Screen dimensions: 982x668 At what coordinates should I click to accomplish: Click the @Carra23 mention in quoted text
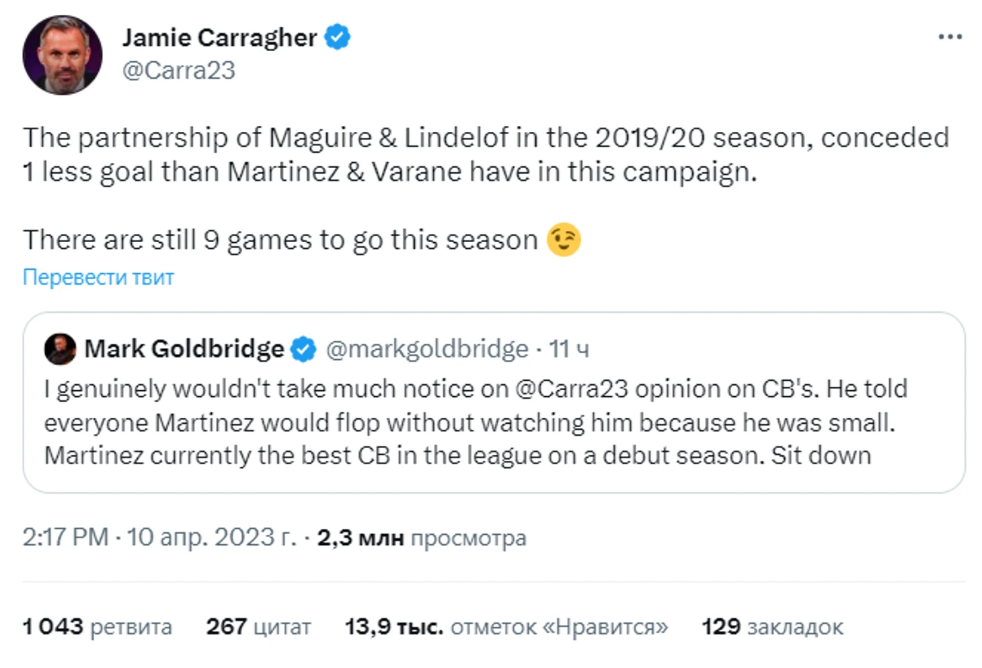point(572,389)
